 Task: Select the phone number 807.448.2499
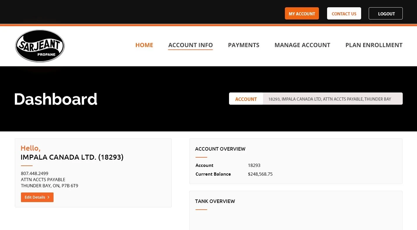point(35,174)
